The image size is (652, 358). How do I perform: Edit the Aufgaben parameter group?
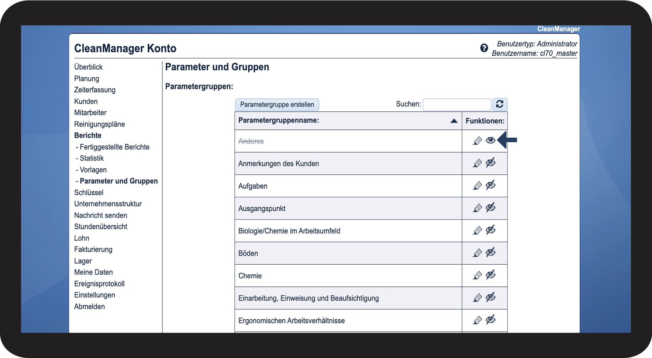click(477, 186)
